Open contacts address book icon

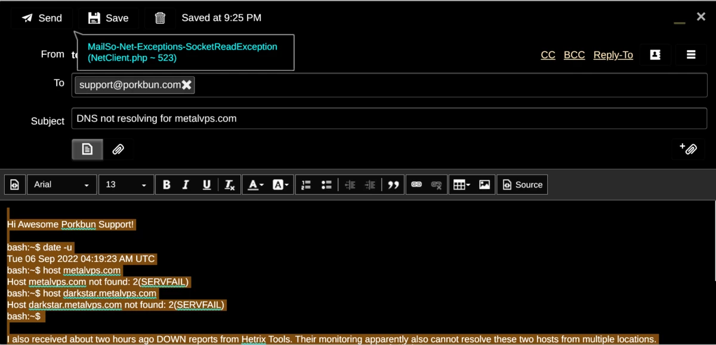(655, 54)
